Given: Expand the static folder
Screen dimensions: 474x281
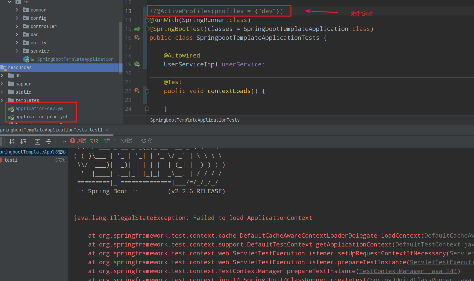Looking at the screenshot, I should (x=2, y=92).
